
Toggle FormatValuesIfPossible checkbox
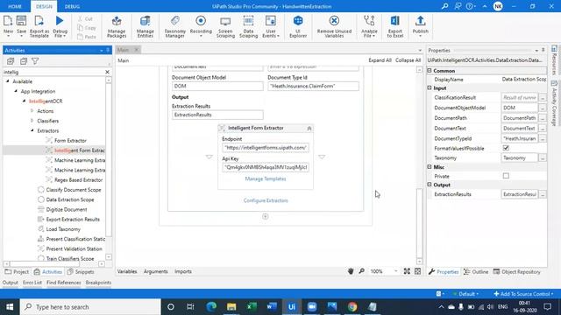(506, 148)
